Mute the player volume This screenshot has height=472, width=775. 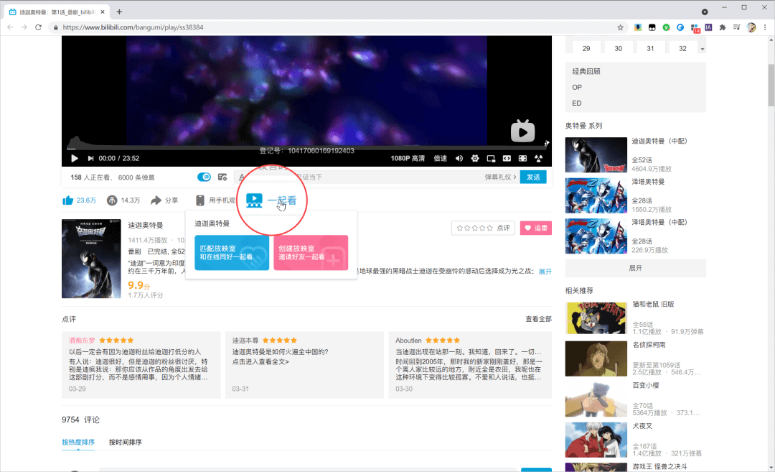459,158
